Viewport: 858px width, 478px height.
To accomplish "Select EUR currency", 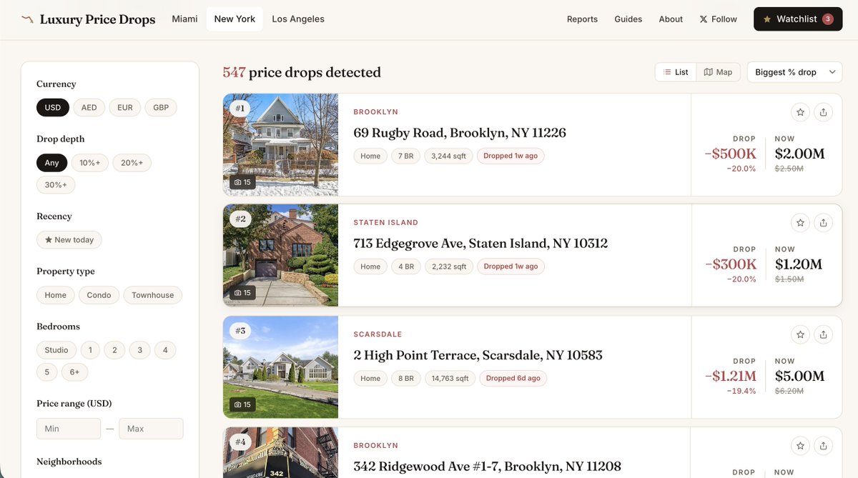I will pyautogui.click(x=125, y=108).
